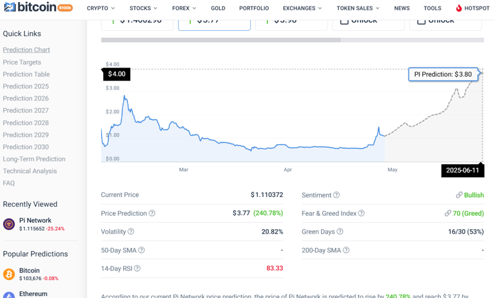Viewport: 495px width, 298px height.
Task: Click the Volatility question mark icon
Action: [131, 232]
